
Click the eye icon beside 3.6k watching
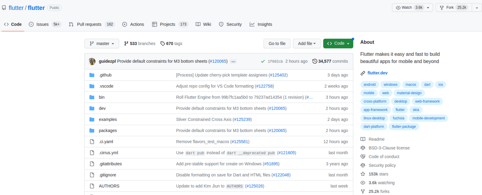(363, 182)
